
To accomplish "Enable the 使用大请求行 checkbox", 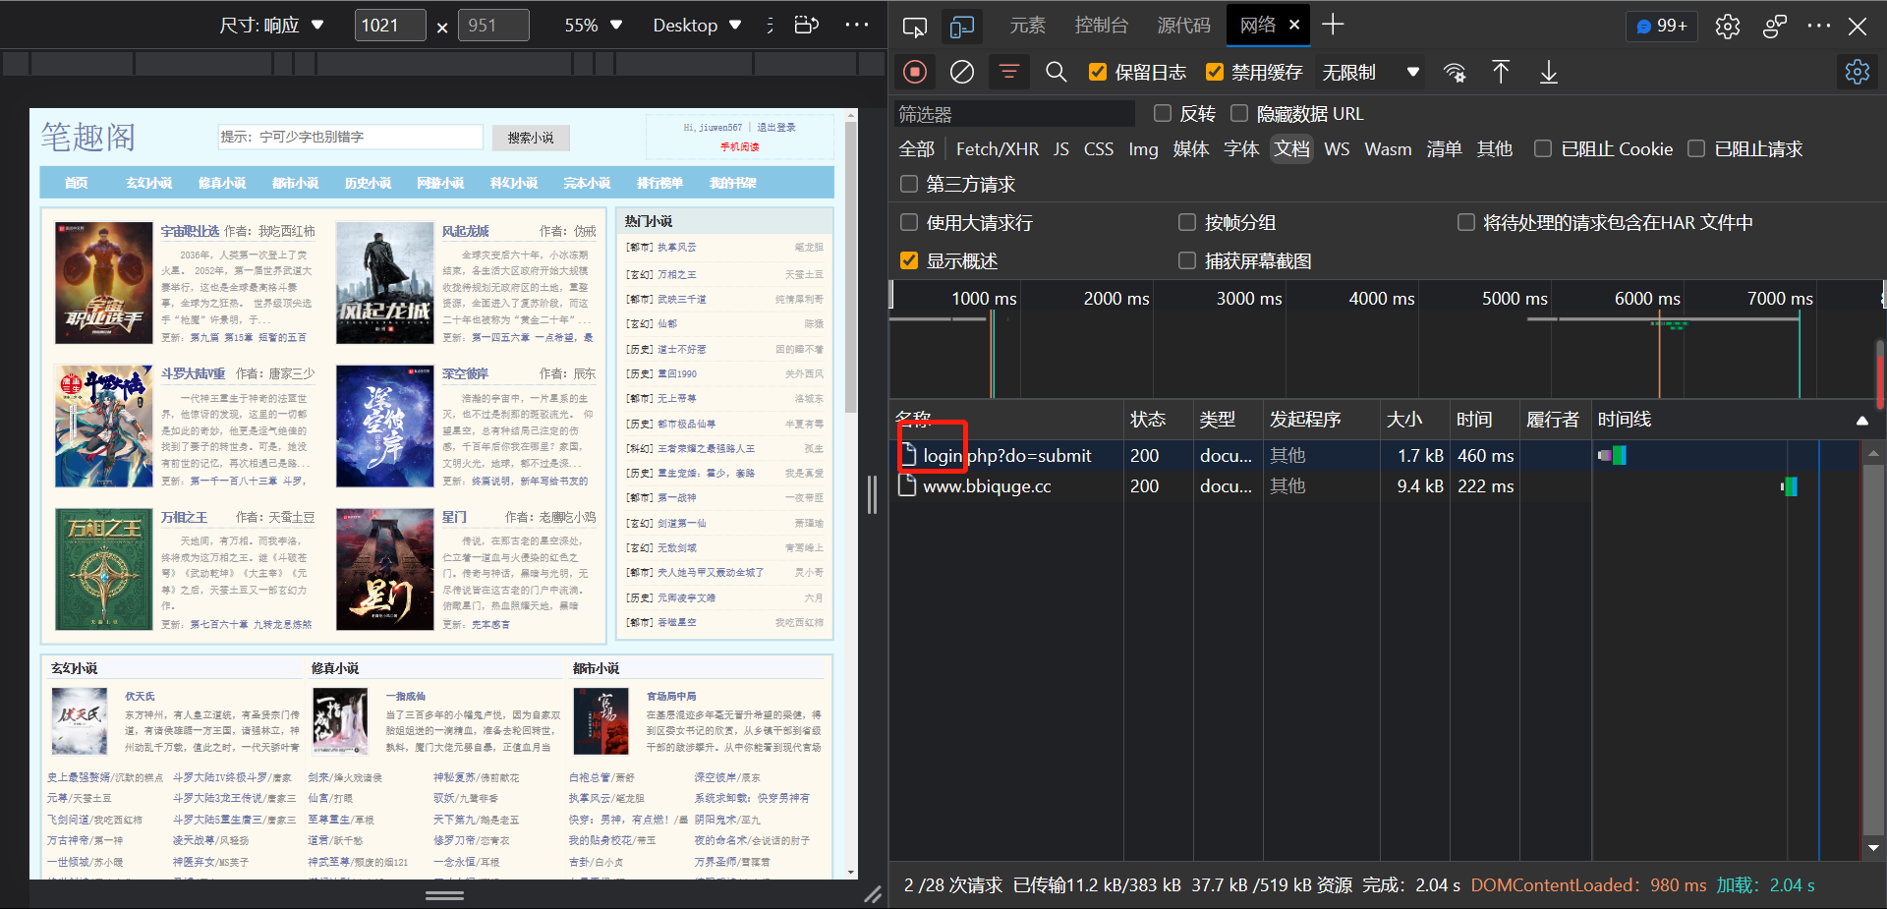I will point(909,222).
